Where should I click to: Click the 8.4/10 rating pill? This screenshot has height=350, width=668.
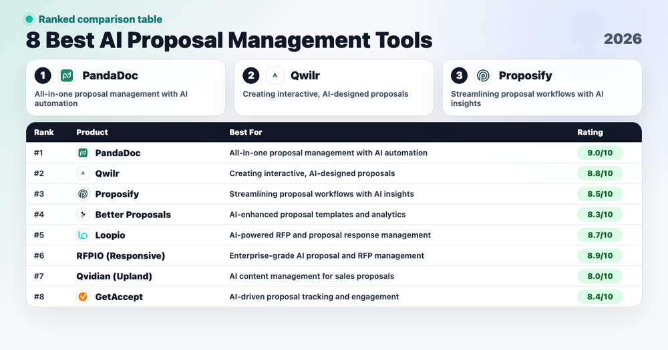click(600, 297)
